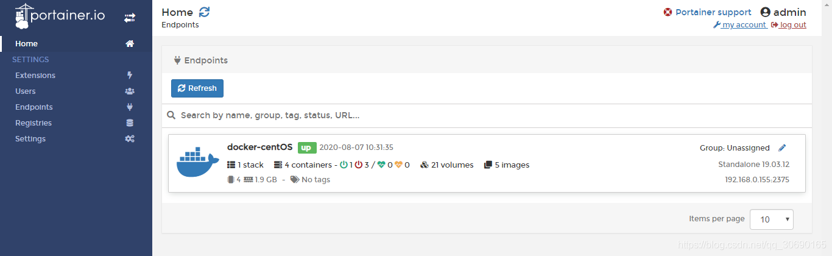832x256 pixels.
Task: Click the log out link
Action: (x=789, y=25)
